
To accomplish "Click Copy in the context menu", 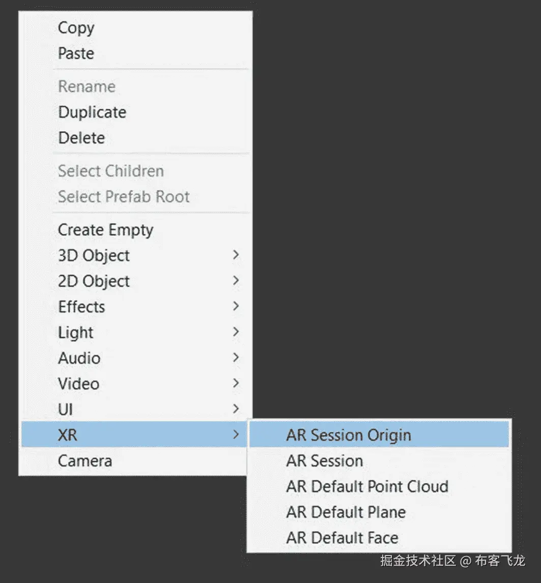I will pos(76,28).
